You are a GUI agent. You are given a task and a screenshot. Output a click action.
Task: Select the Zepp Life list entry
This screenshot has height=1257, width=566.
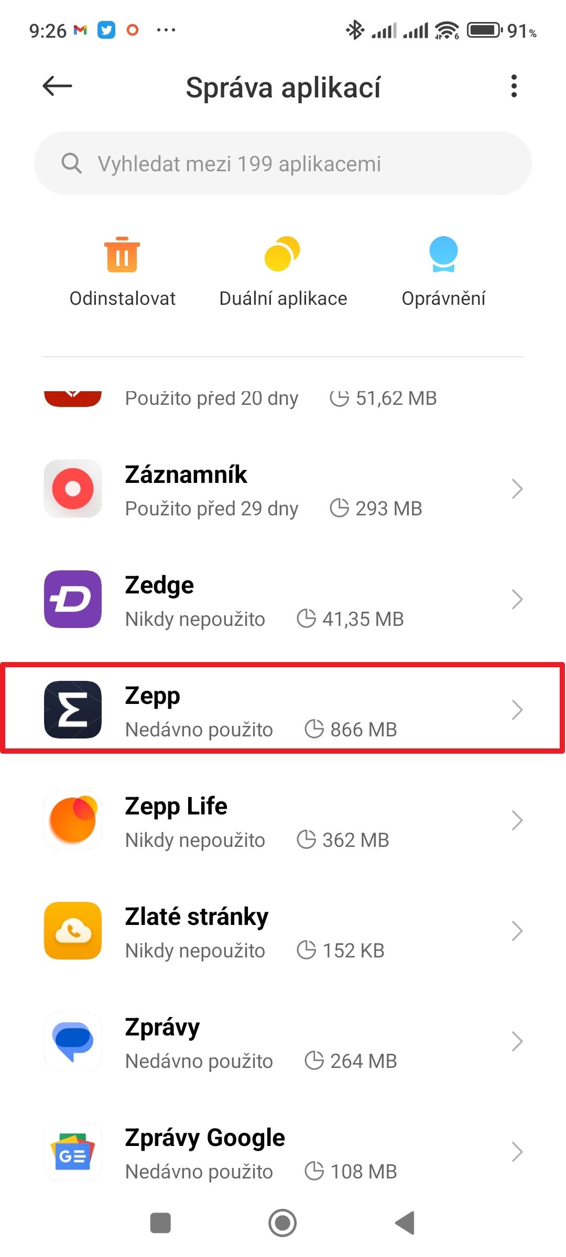click(x=283, y=821)
